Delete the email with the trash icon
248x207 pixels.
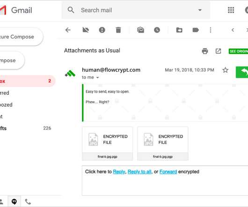click(x=118, y=30)
